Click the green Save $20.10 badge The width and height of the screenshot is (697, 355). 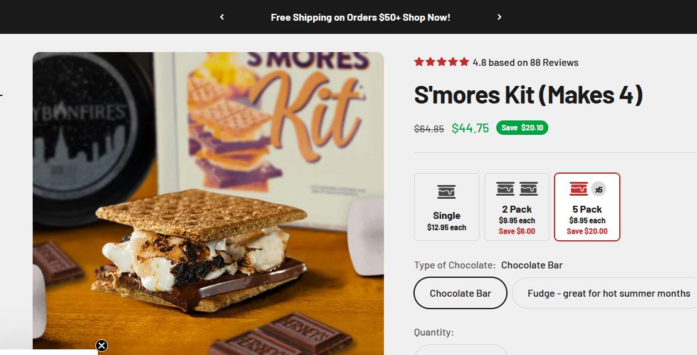click(x=522, y=128)
